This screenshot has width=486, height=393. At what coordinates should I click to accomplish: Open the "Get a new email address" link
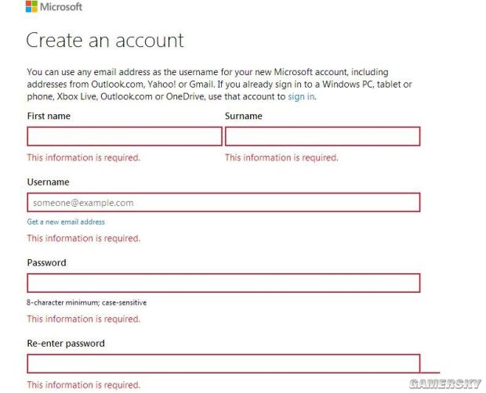point(66,222)
